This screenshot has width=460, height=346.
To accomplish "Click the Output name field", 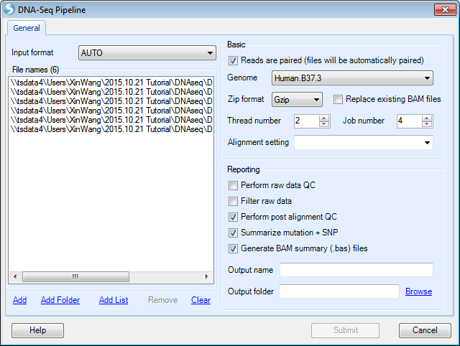I will click(356, 270).
